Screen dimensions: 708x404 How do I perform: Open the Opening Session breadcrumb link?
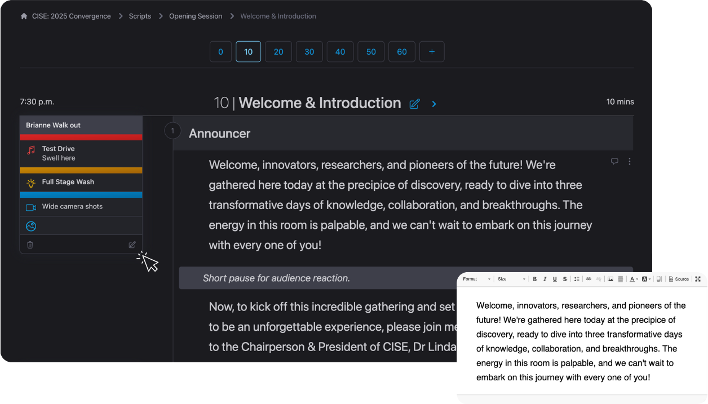click(x=196, y=16)
